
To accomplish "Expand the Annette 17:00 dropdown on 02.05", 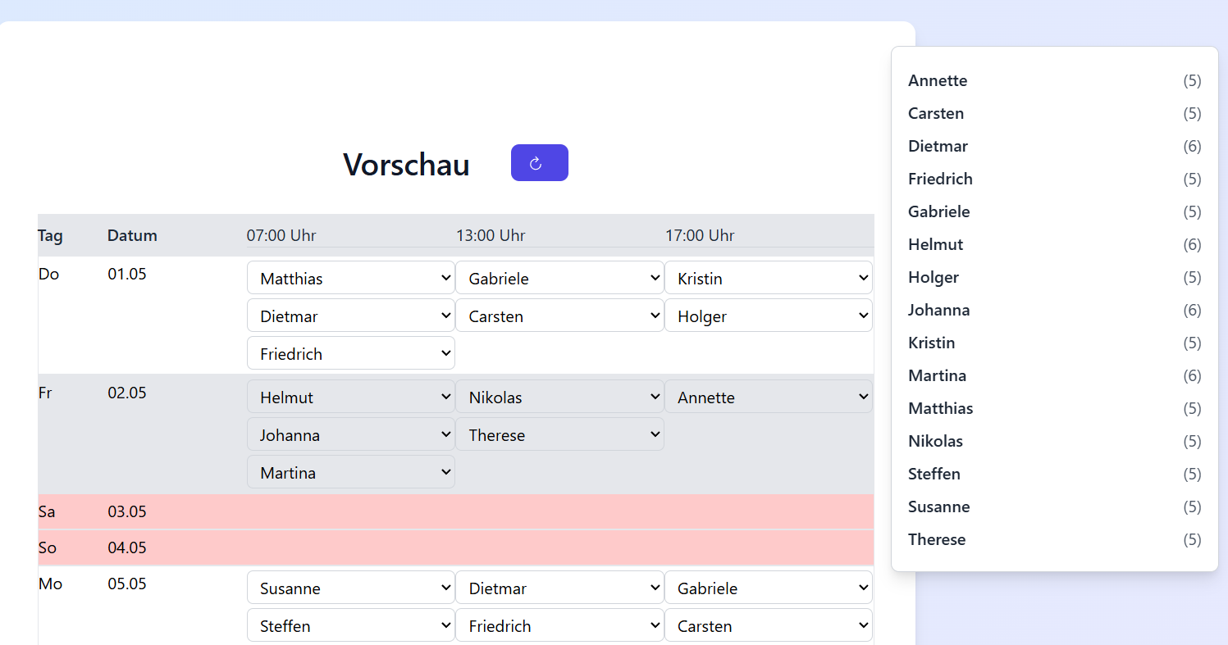I will click(768, 397).
